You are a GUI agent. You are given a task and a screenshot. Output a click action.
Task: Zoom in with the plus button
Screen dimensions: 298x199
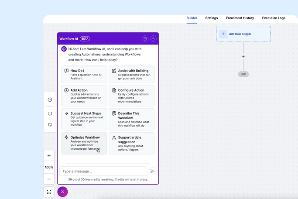49,156
